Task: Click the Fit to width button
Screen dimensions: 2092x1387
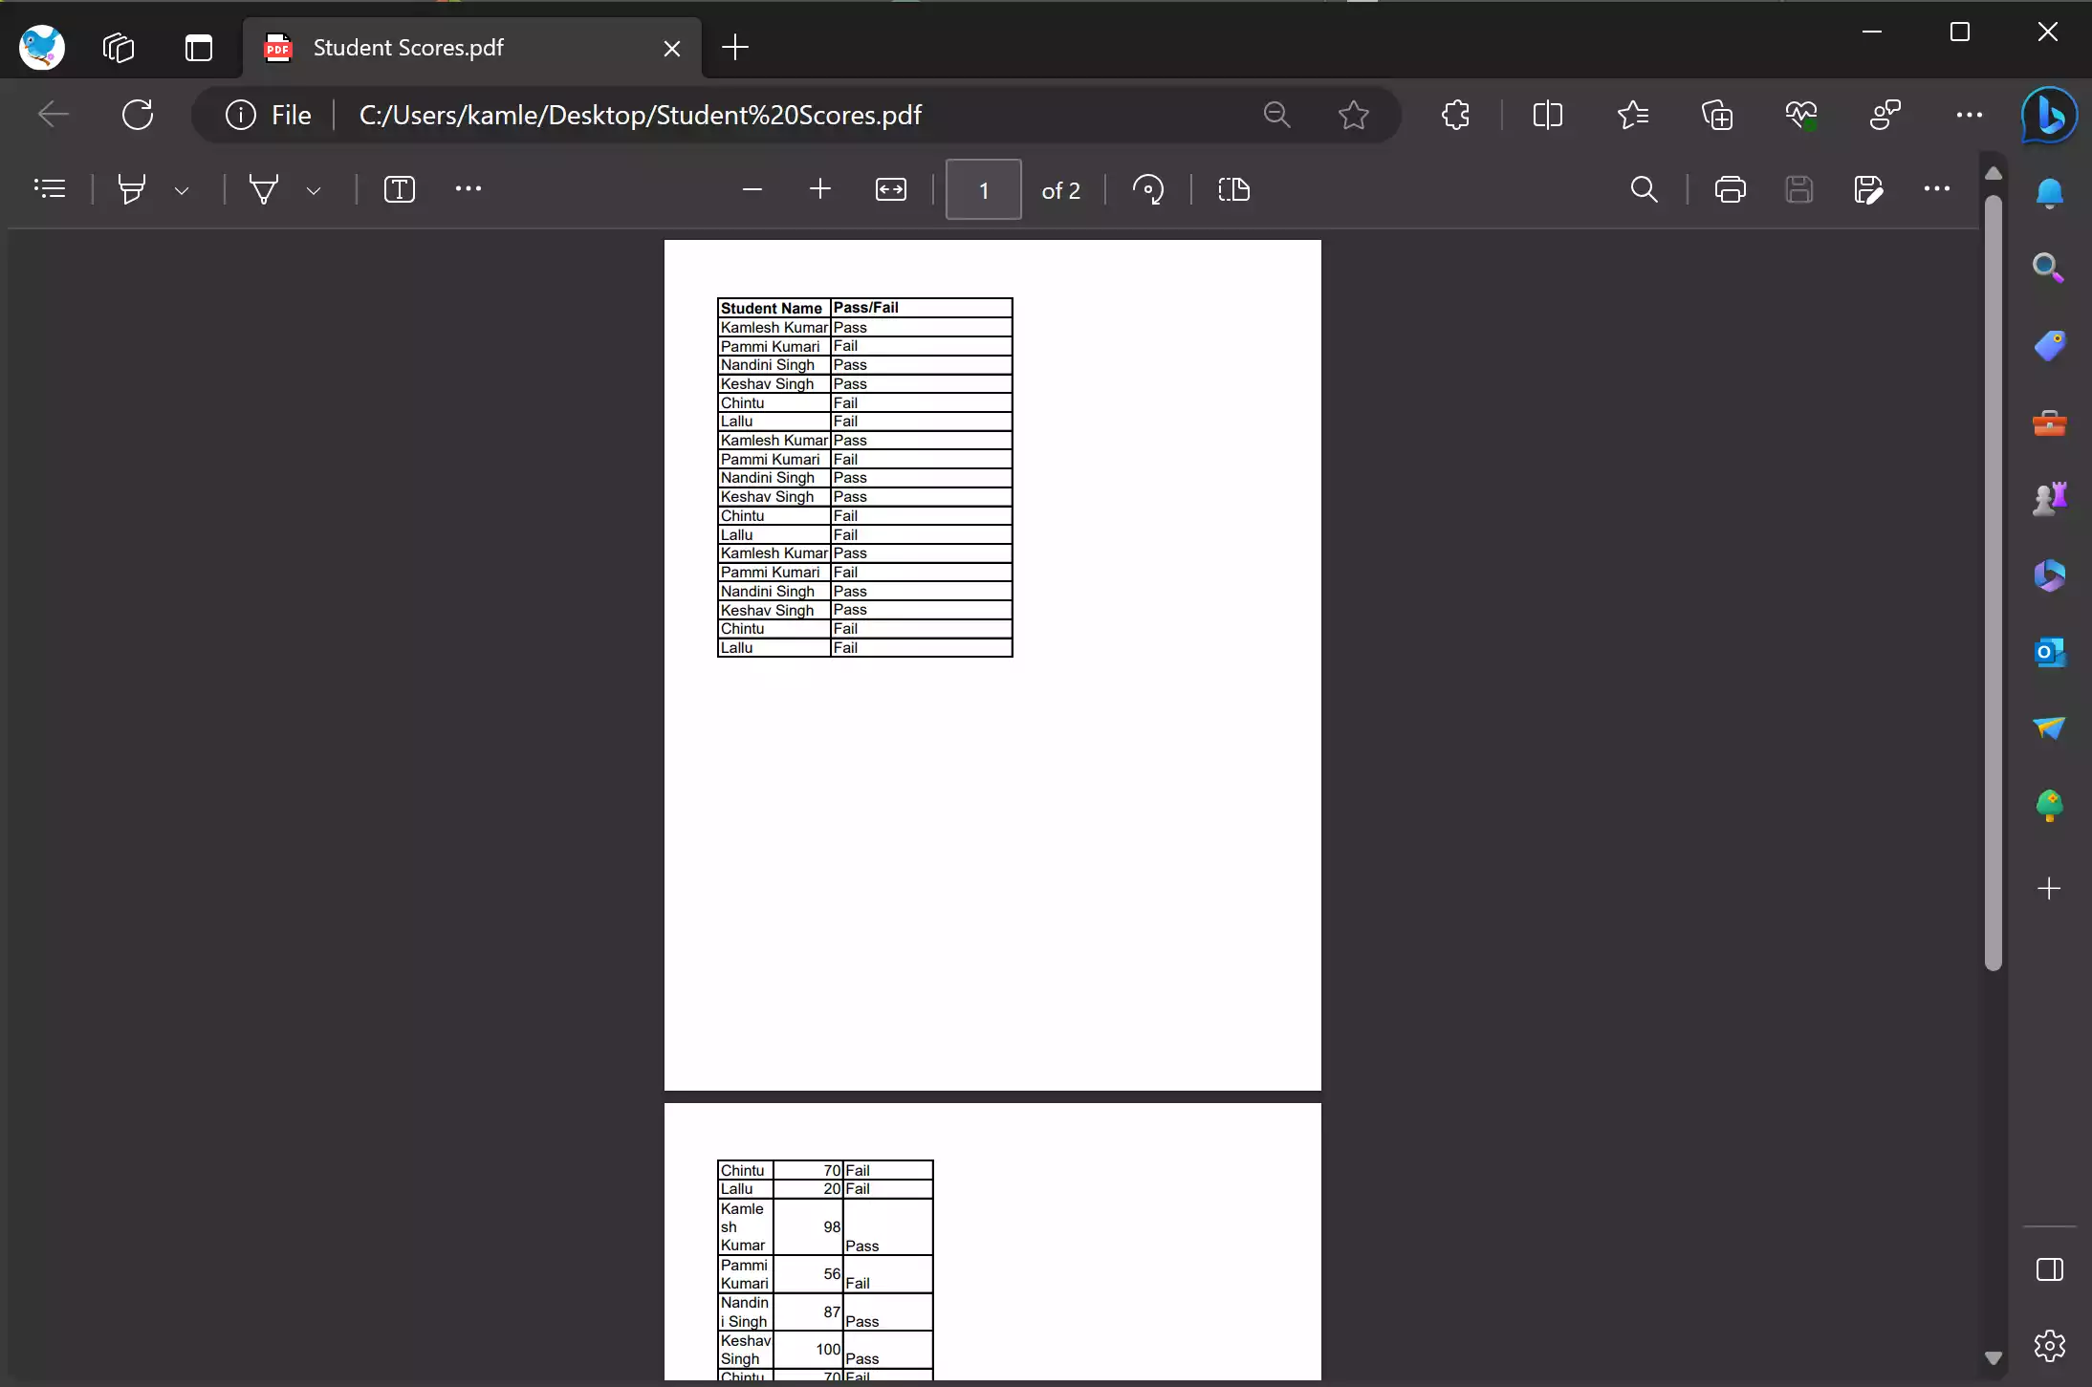Action: pos(890,189)
